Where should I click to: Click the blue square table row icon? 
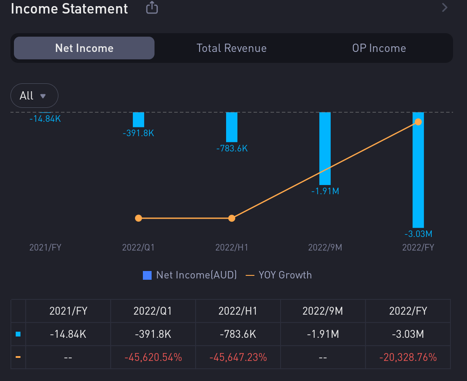click(x=18, y=334)
